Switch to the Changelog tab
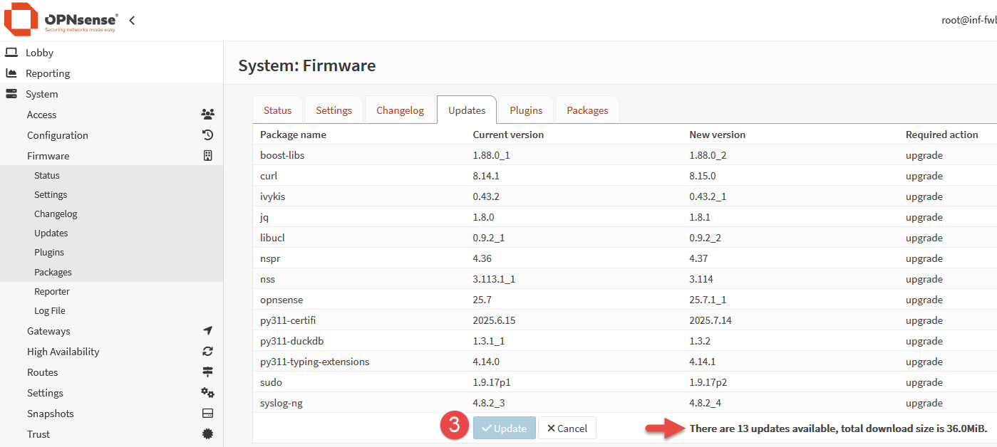997x447 pixels. pyautogui.click(x=400, y=110)
